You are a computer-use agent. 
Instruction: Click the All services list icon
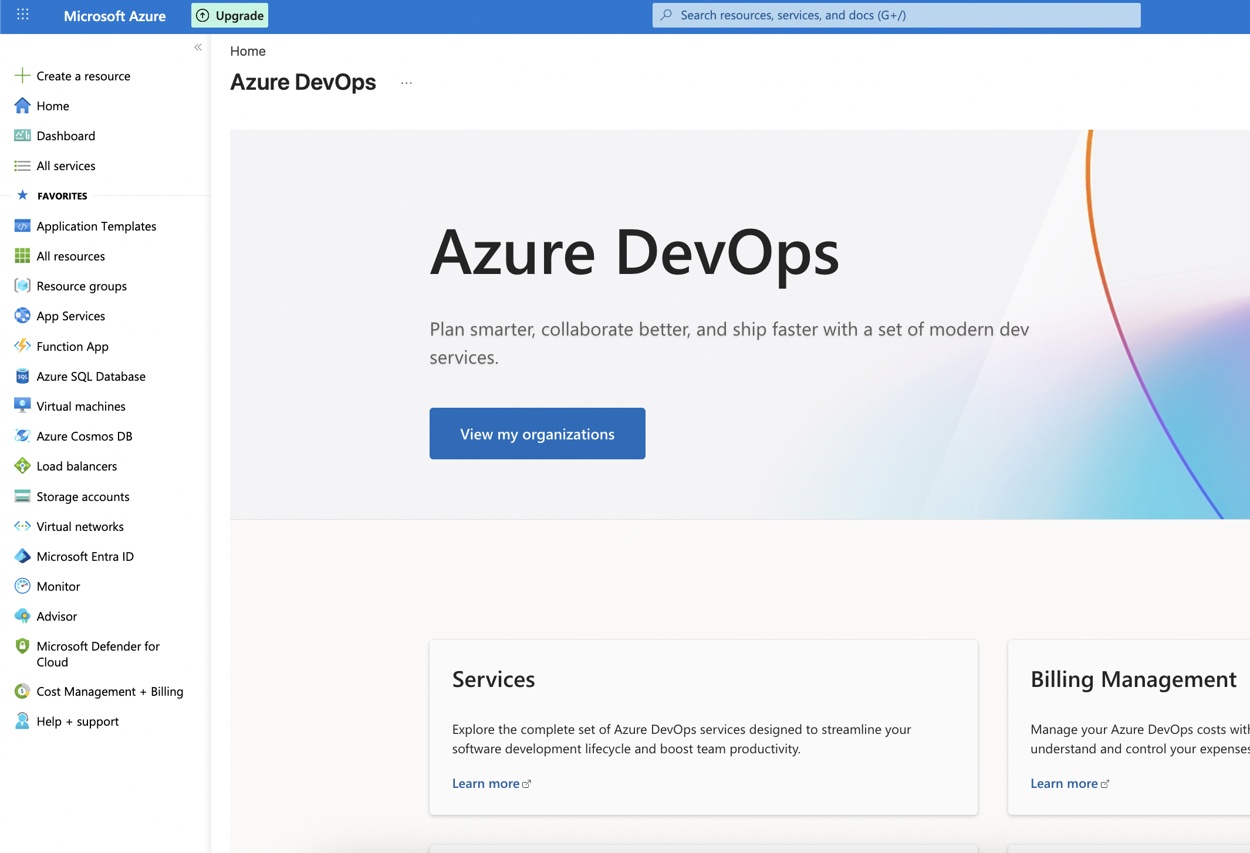22,166
